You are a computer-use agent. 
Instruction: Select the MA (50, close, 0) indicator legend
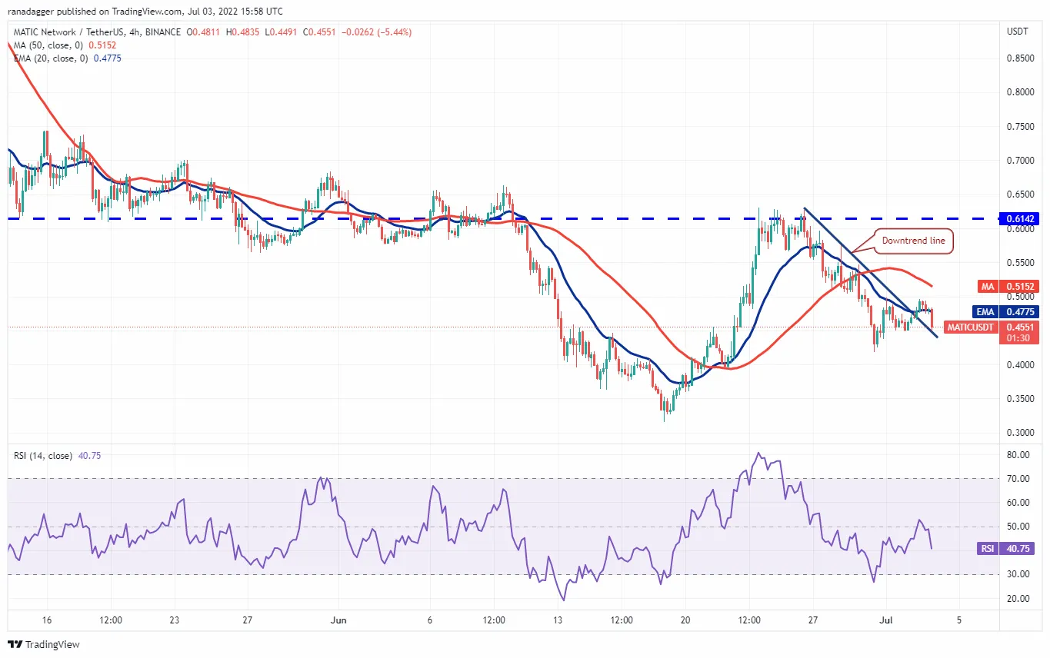point(60,45)
